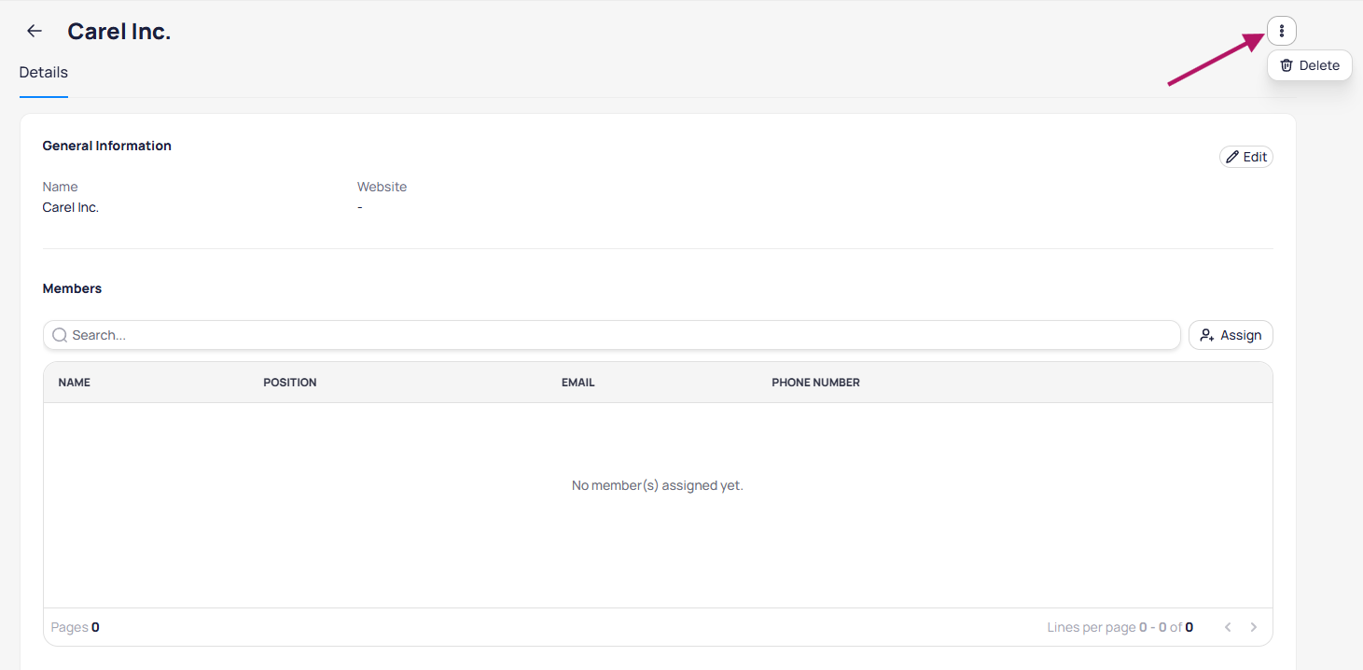Image resolution: width=1363 pixels, height=670 pixels.
Task: Sort by the EMAIL column header
Action: coord(577,383)
